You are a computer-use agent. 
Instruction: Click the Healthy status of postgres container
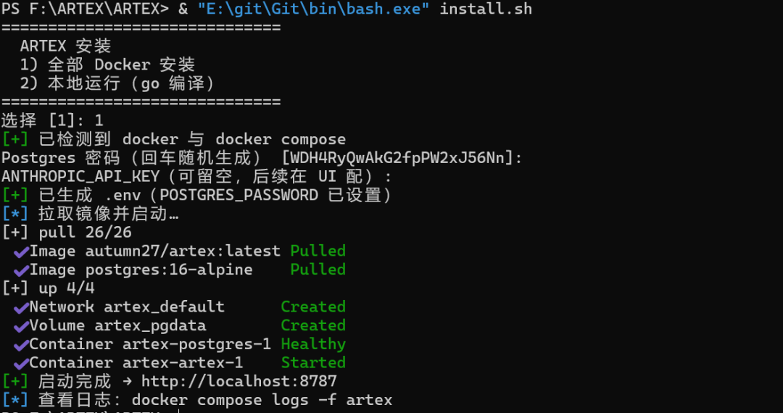point(313,344)
